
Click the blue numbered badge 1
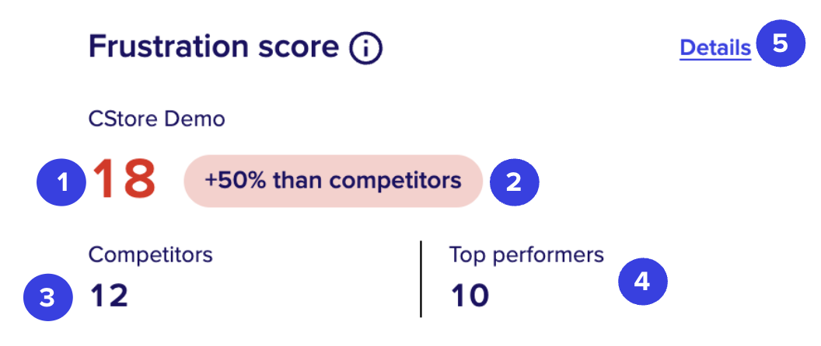[61, 182]
